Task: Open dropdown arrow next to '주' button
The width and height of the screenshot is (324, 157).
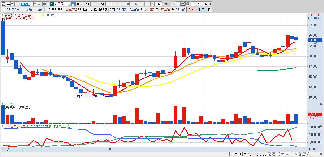Action: tap(12, 4)
